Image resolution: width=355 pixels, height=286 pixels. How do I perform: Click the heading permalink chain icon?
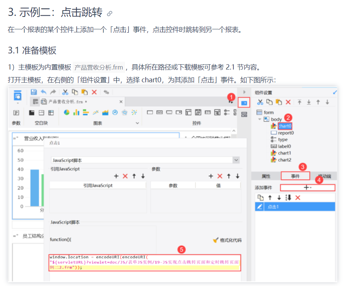(110, 14)
